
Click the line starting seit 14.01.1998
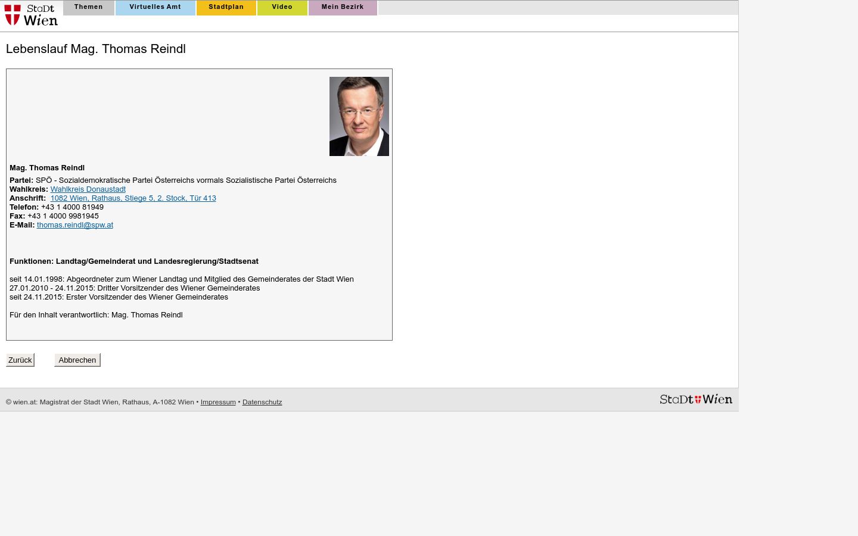[x=182, y=279]
